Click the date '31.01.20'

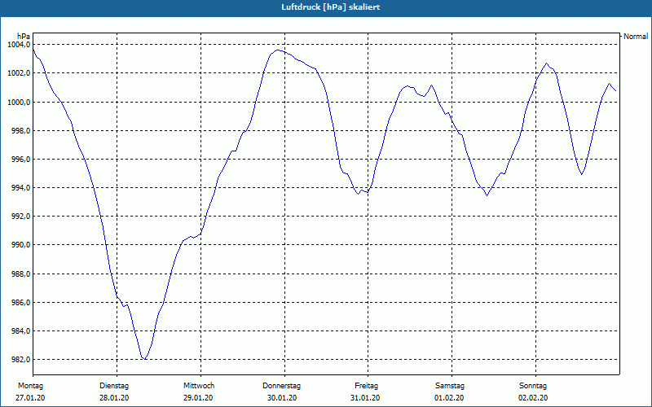coord(365,398)
